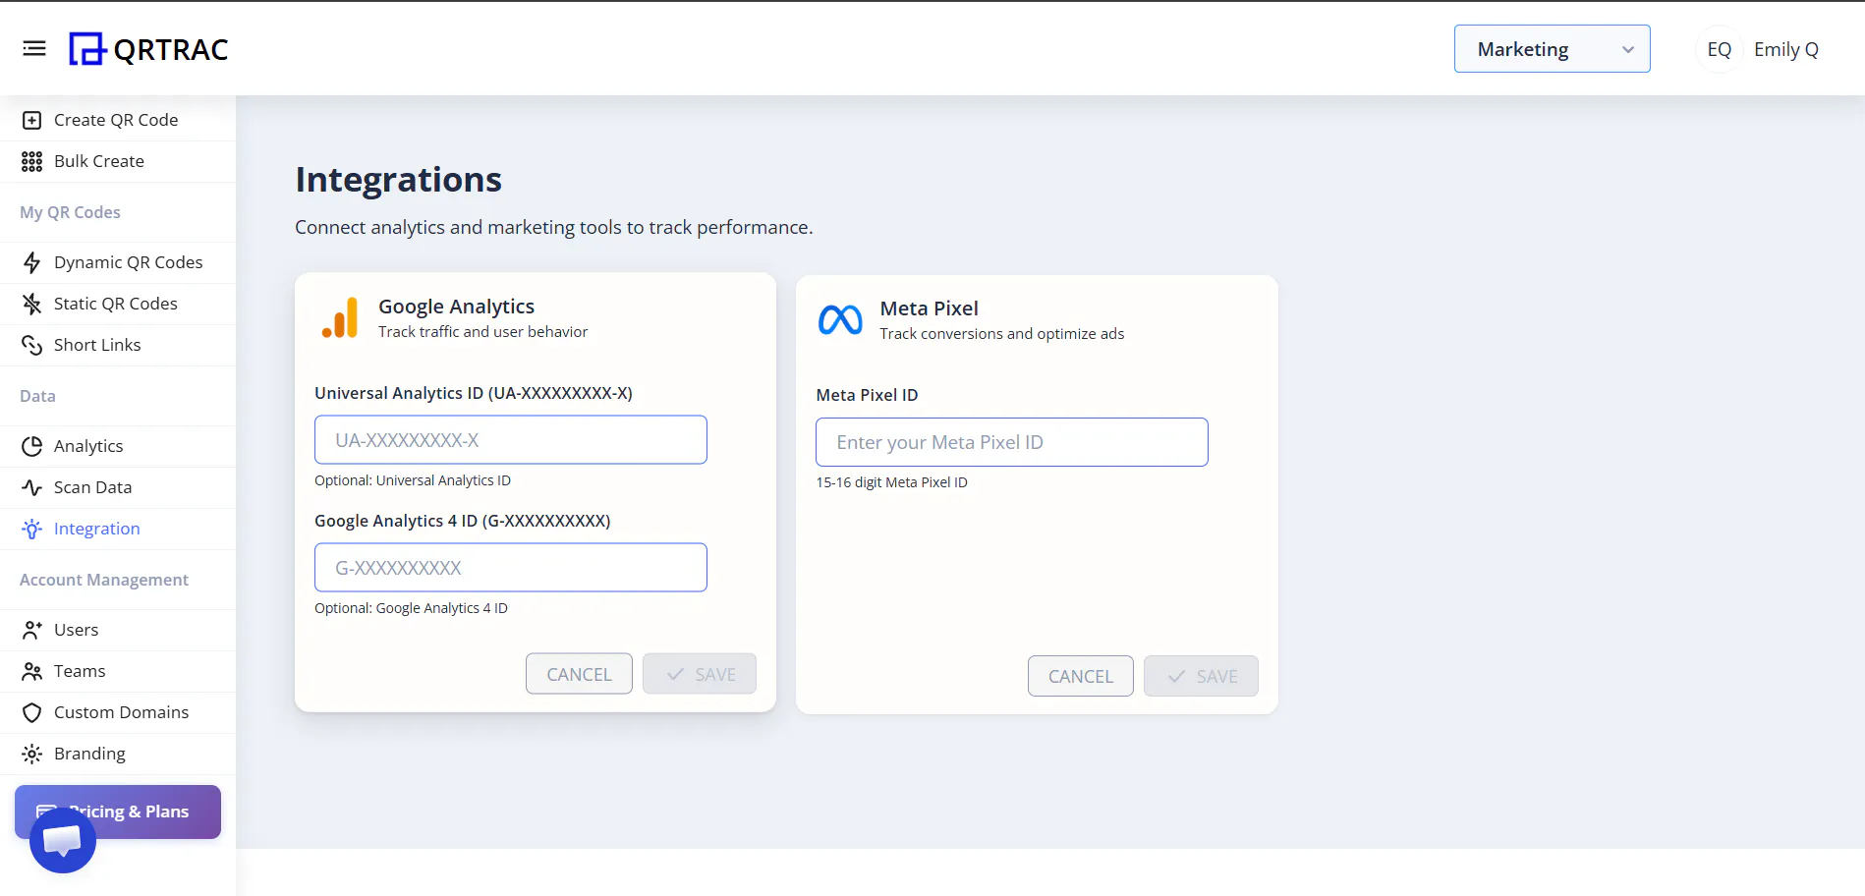Click the Users person-plus icon
This screenshot has height=896, width=1865.
coord(32,630)
